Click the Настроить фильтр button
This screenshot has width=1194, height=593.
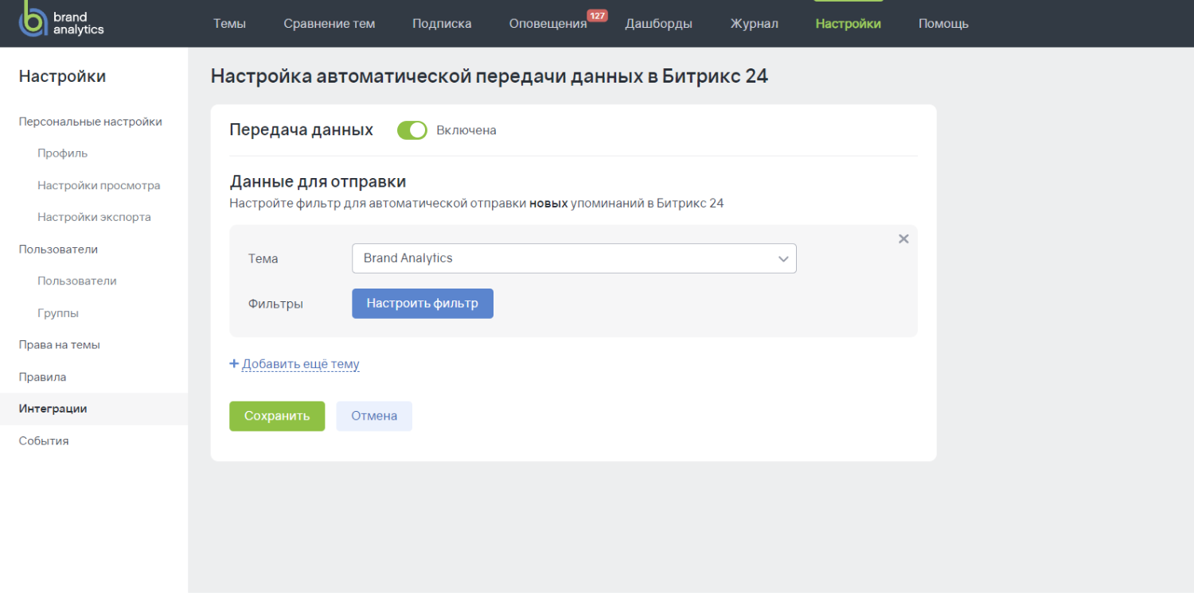point(423,304)
